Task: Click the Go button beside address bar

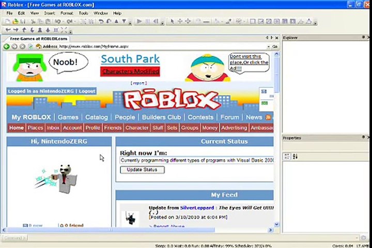Action: pos(275,47)
